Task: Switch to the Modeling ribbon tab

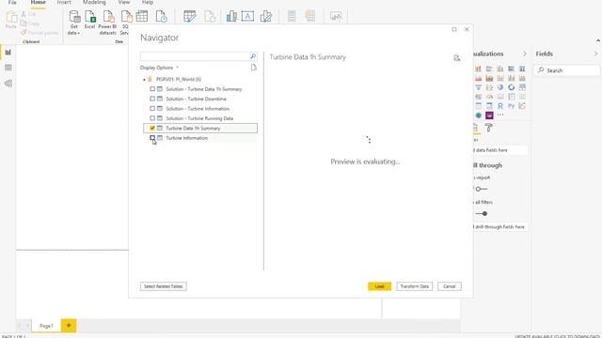Action: tap(94, 2)
